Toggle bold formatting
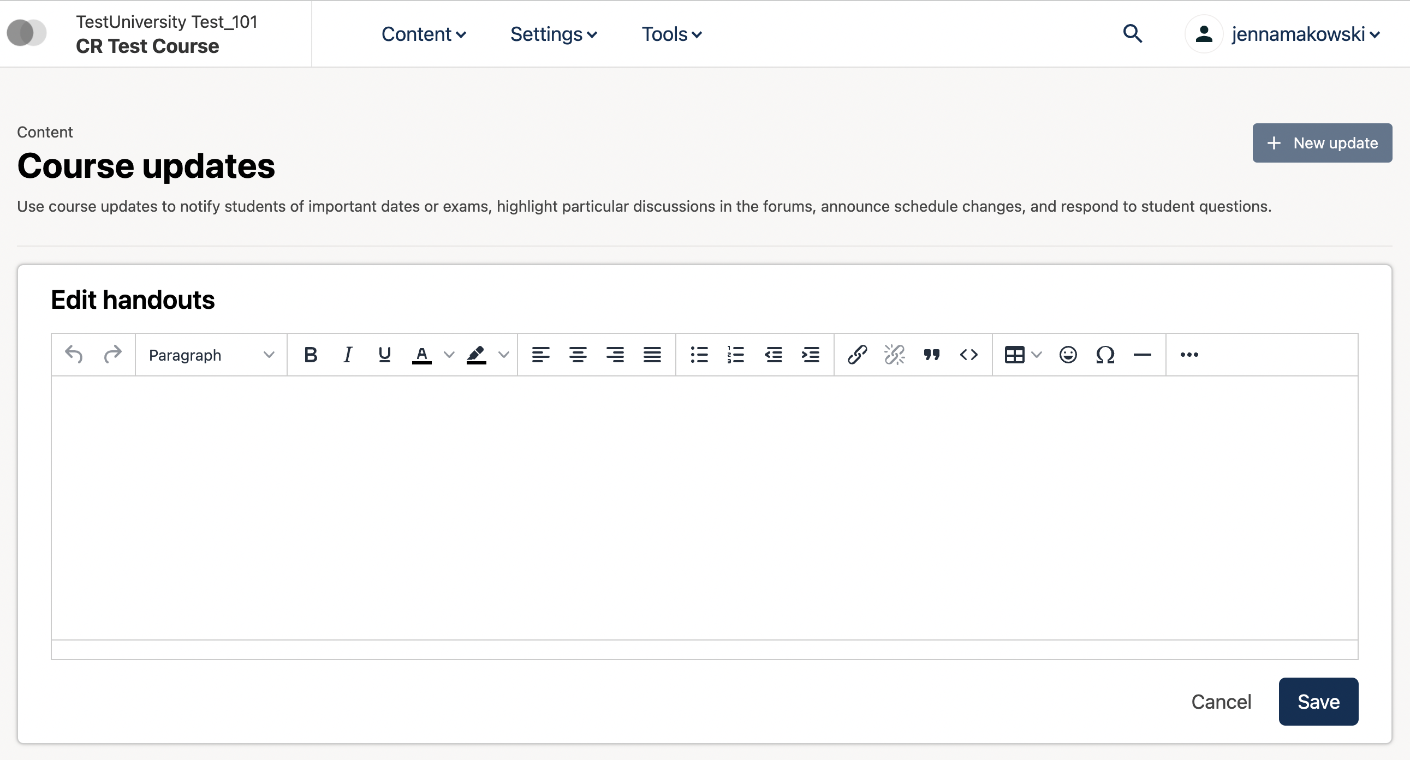The image size is (1410, 760). [x=311, y=355]
